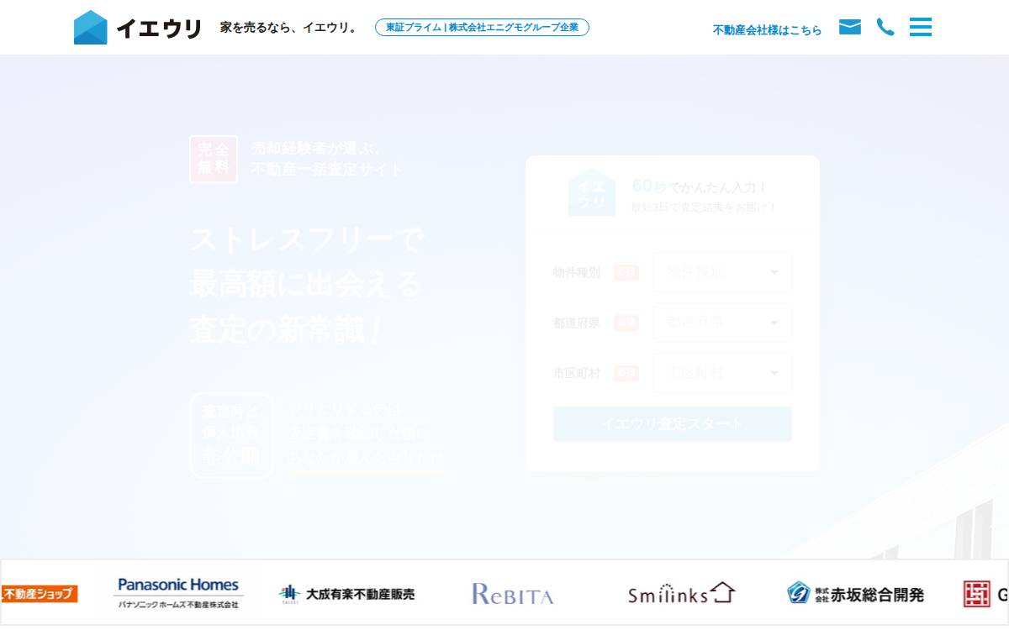Open the mail envelope icon in header

pos(850,28)
